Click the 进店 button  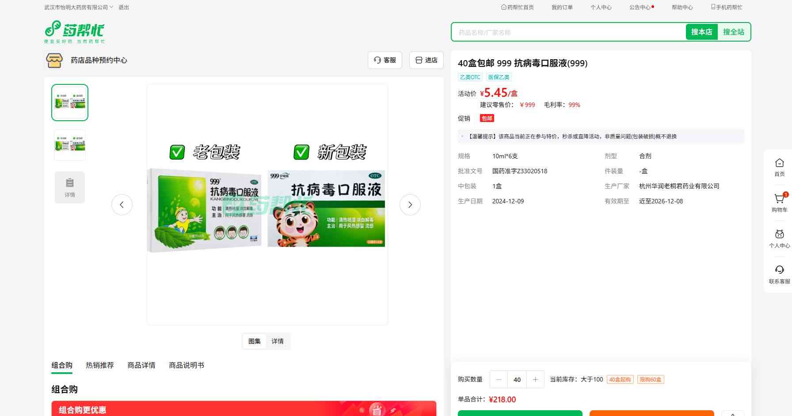click(426, 60)
